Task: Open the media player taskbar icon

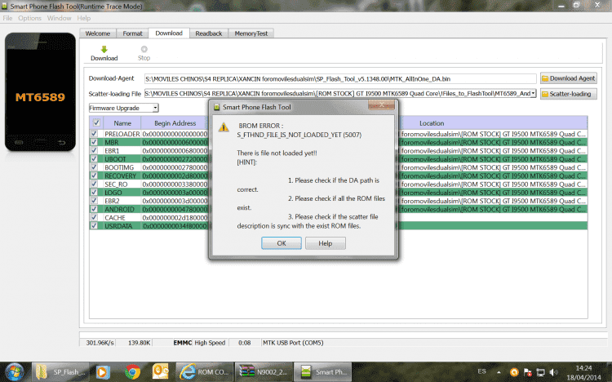Action: coord(103,372)
